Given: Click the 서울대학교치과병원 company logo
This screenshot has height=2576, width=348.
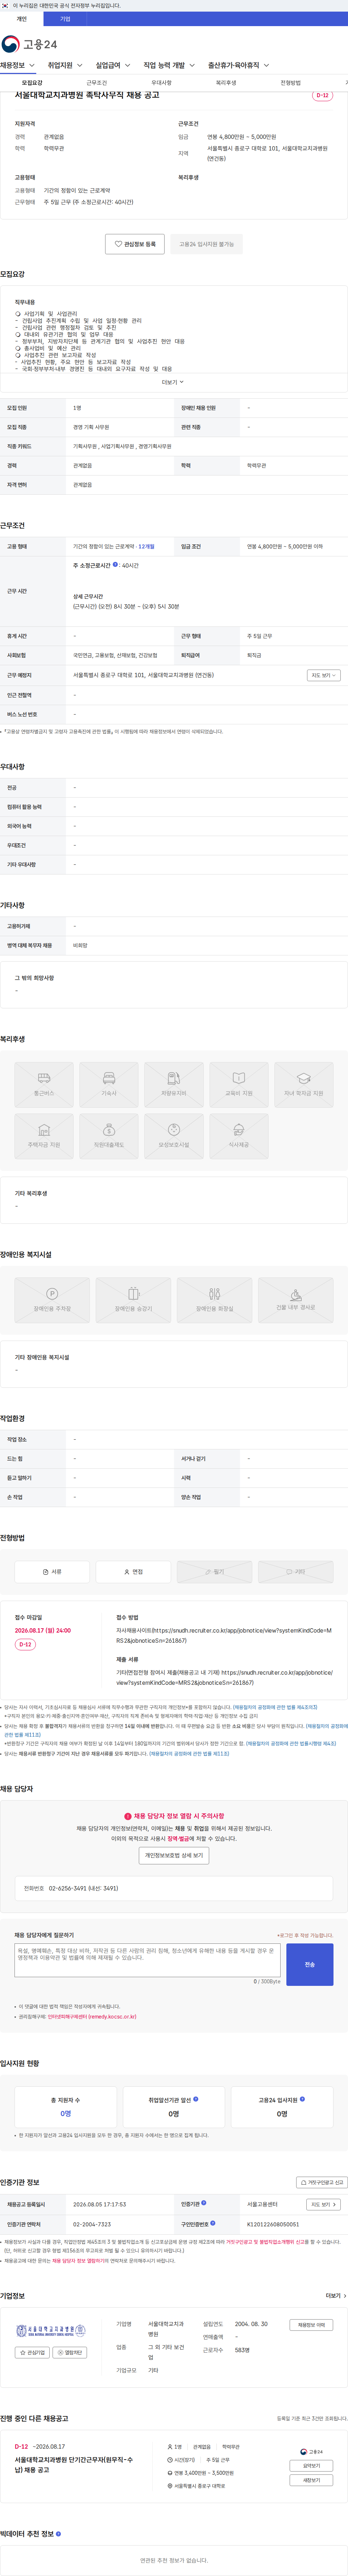Looking at the screenshot, I should (51, 2331).
